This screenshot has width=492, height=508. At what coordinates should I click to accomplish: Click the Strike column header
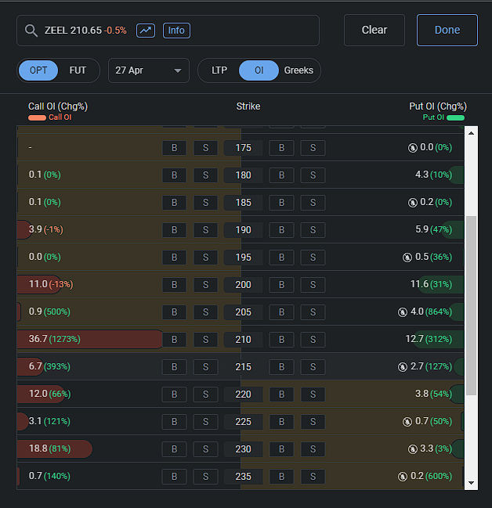pos(248,106)
